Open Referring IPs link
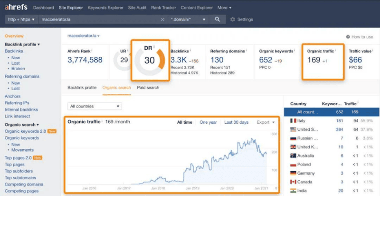Screen dimensions: 380x237 pyautogui.click(x=17, y=103)
